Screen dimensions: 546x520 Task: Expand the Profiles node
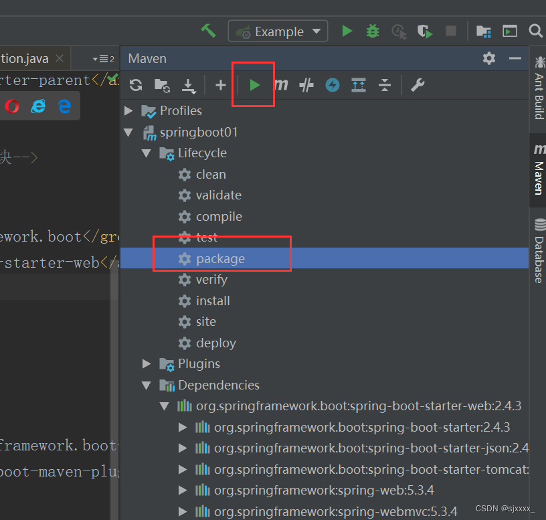[x=128, y=110]
